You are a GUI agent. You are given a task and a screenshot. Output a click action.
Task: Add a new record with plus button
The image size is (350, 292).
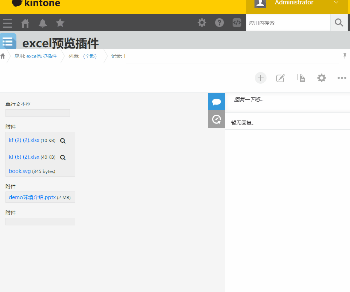pos(260,78)
